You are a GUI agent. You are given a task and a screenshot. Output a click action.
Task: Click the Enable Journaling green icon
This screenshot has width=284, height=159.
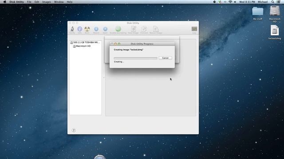click(118, 29)
